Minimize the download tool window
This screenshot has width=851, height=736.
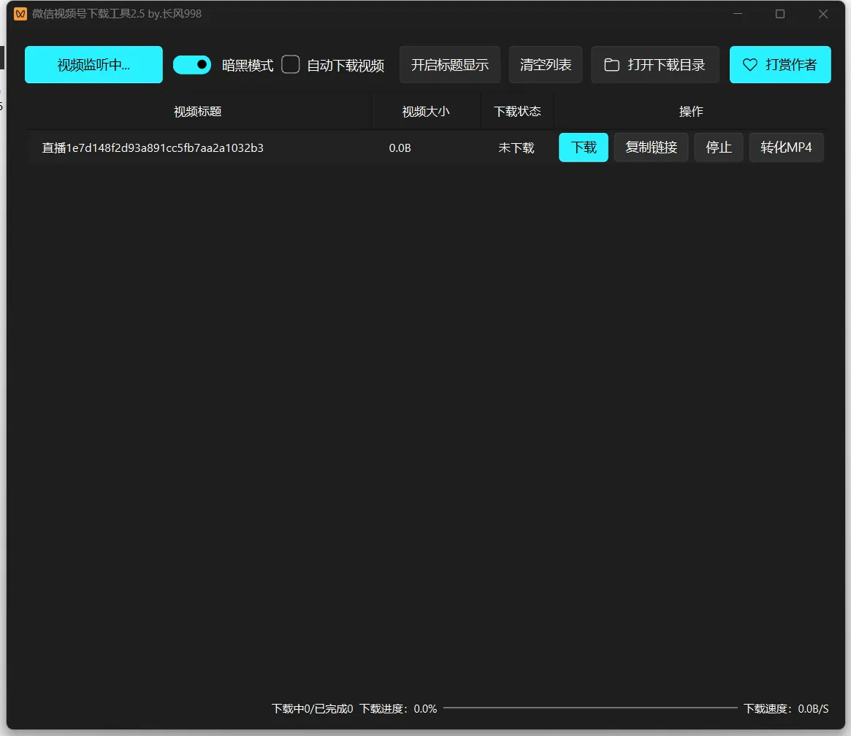(x=738, y=14)
